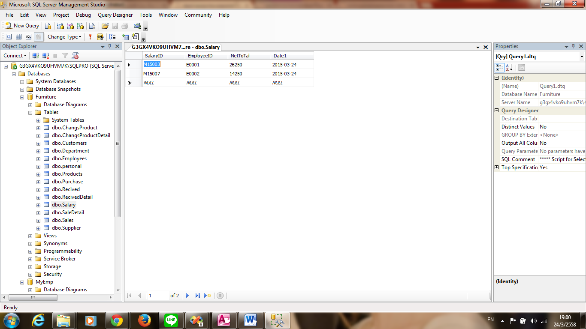Open Google Chrome from the taskbar

117,320
